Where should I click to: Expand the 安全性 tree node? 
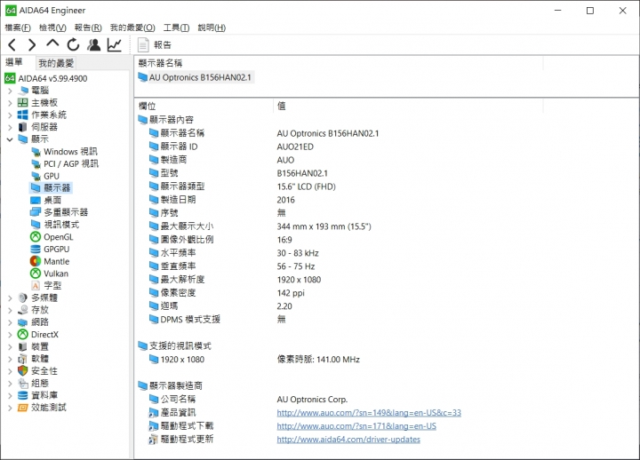click(10, 371)
